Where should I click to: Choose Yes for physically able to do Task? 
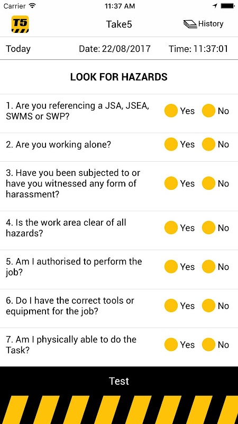point(171,345)
